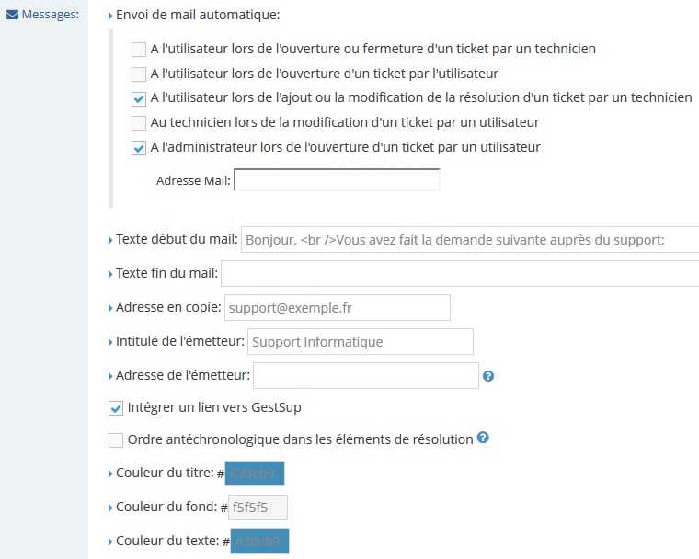Click the arrow before Couleur du titre
The width and height of the screenshot is (699, 559).
110,473
